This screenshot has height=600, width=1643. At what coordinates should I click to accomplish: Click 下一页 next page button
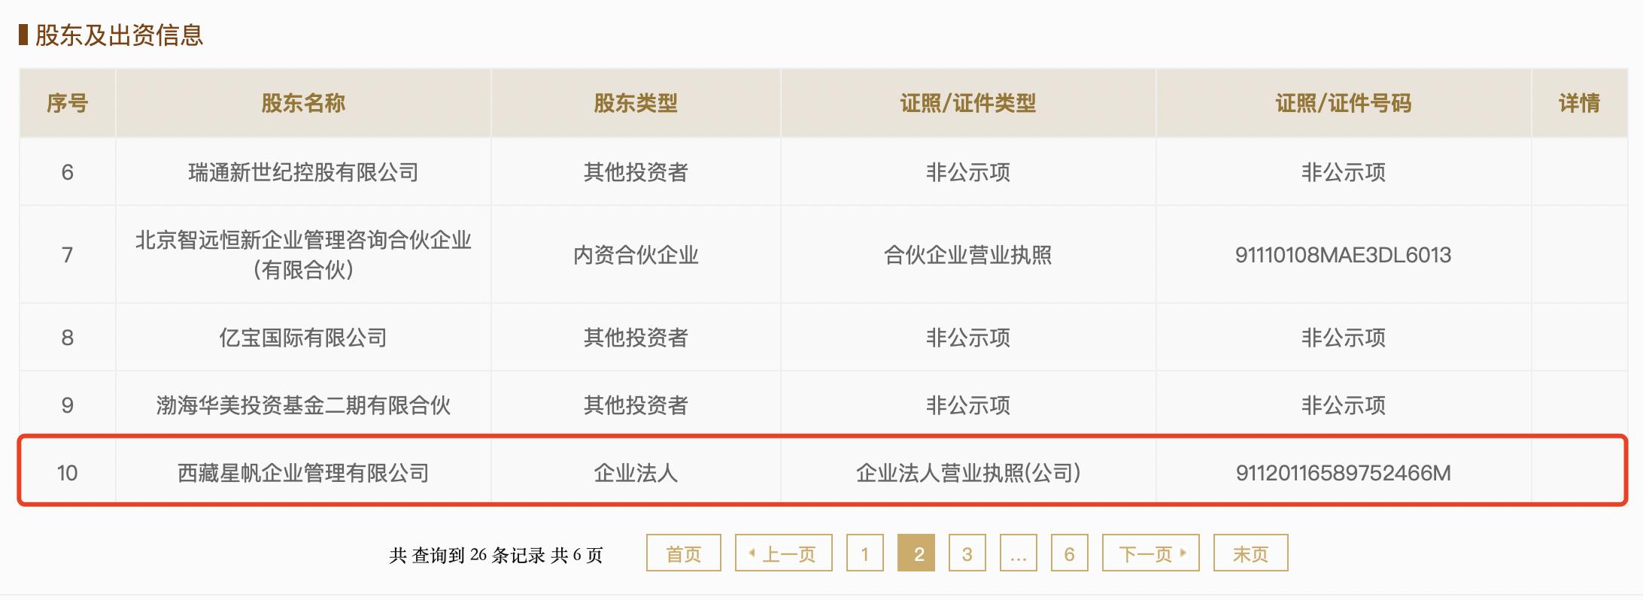(1150, 553)
